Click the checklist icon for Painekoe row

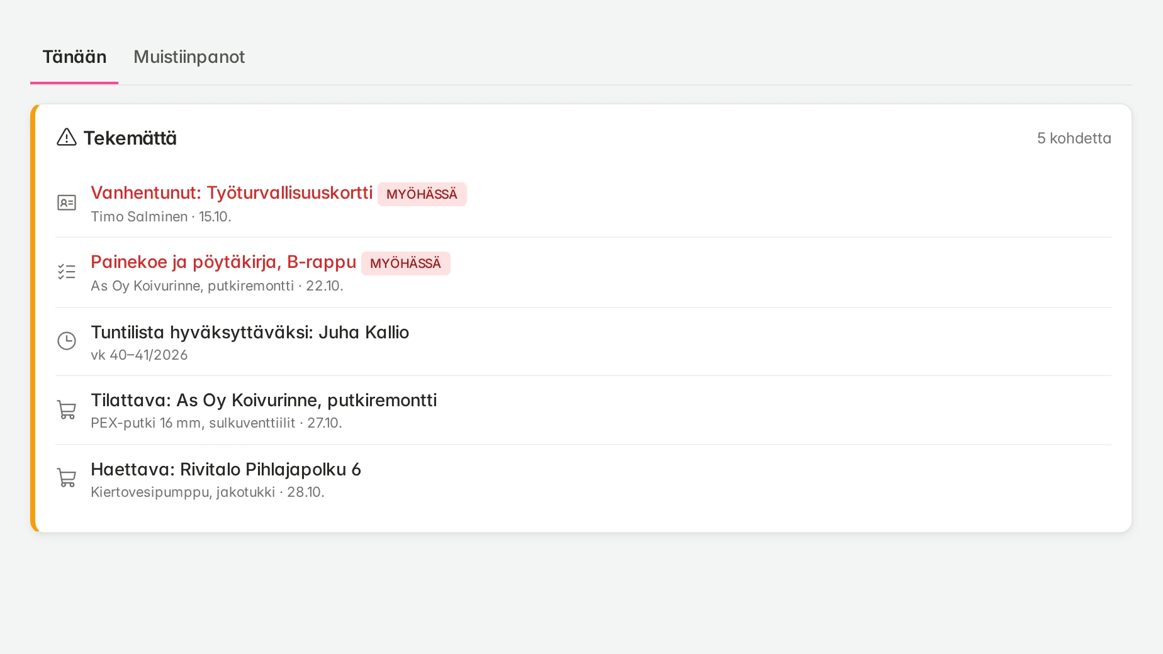(67, 272)
